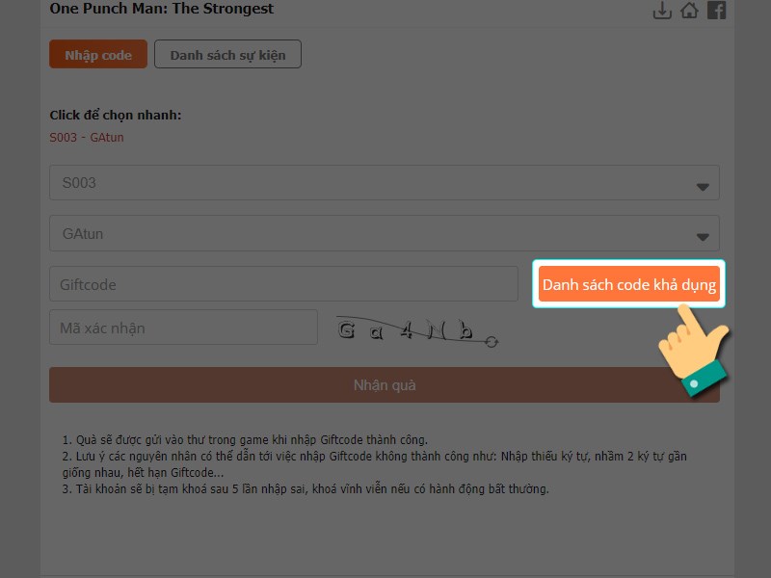Refresh the captcha image
This screenshot has width=771, height=578.
click(492, 342)
